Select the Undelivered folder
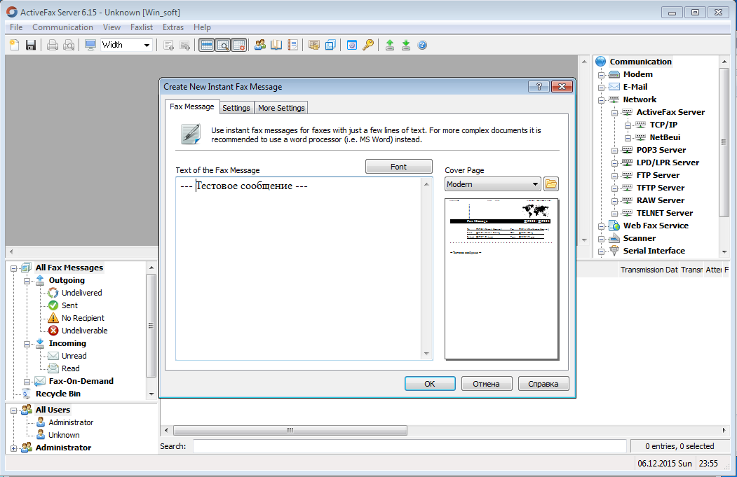 pos(81,293)
